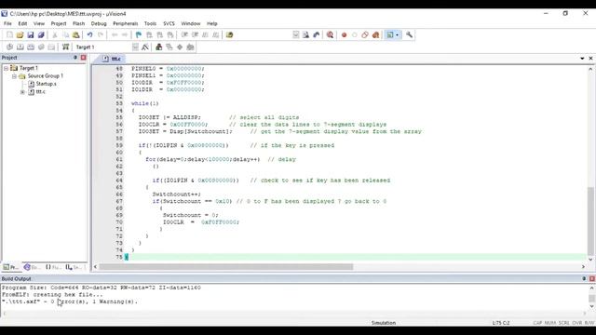Image resolution: width=596 pixels, height=335 pixels.
Task: Click the Save All icon
Action: (41, 35)
